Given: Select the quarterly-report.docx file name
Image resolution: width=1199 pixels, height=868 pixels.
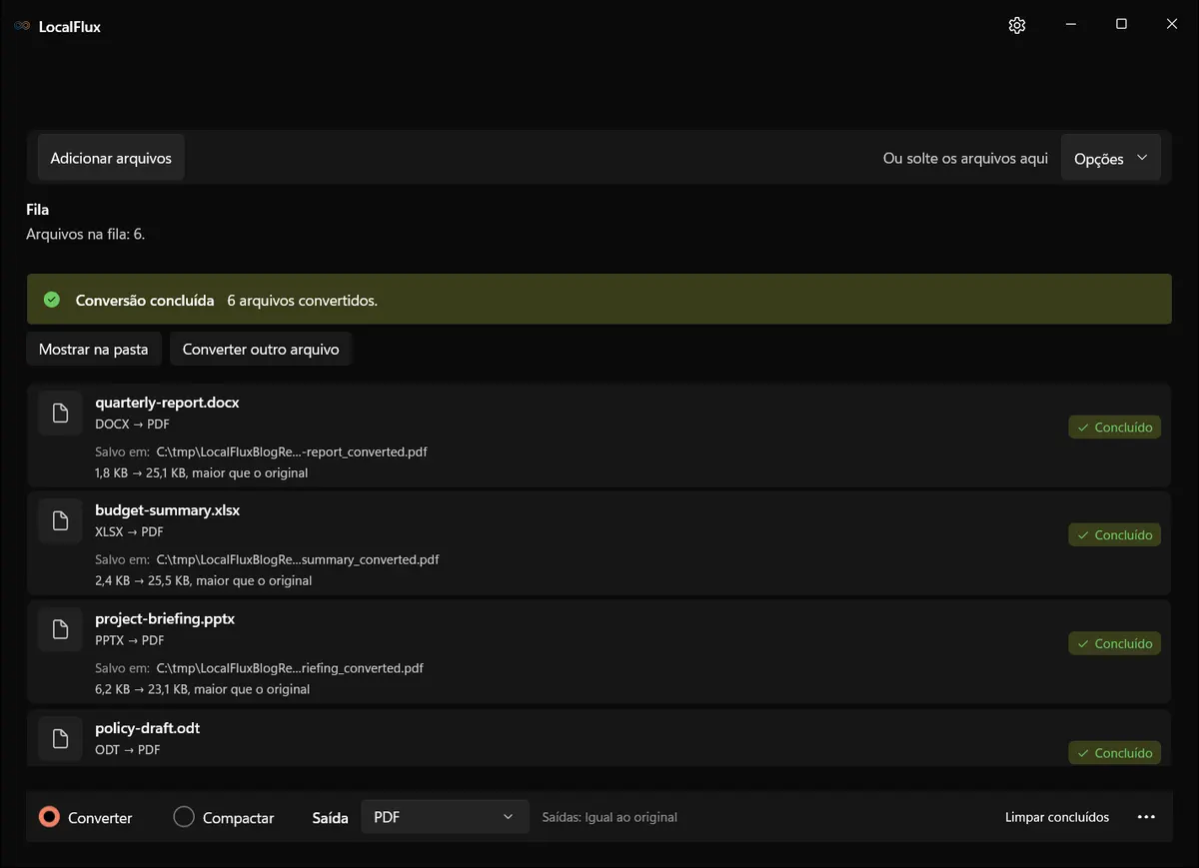Looking at the screenshot, I should tap(167, 403).
